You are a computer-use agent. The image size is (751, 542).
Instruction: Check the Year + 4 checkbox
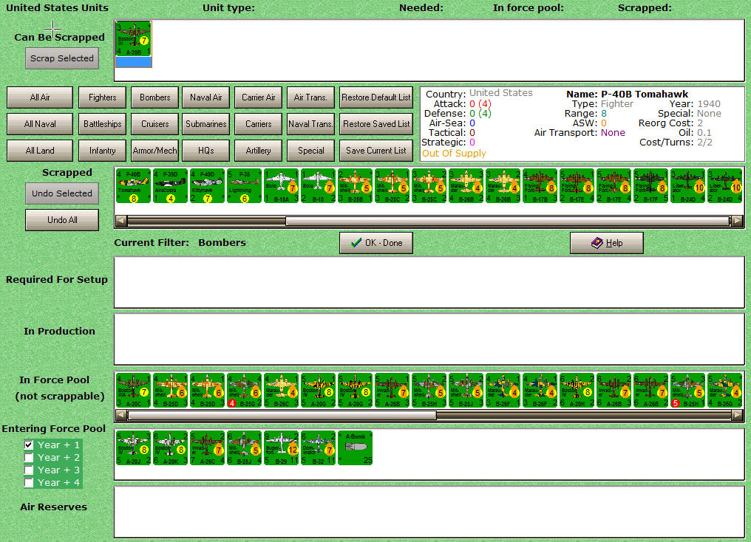(29, 482)
